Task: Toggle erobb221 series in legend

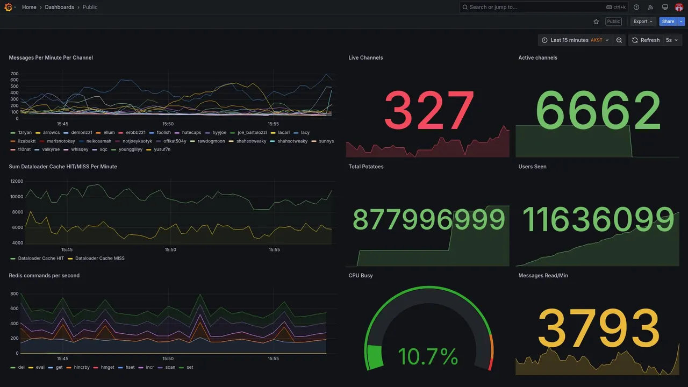Action: pos(136,132)
